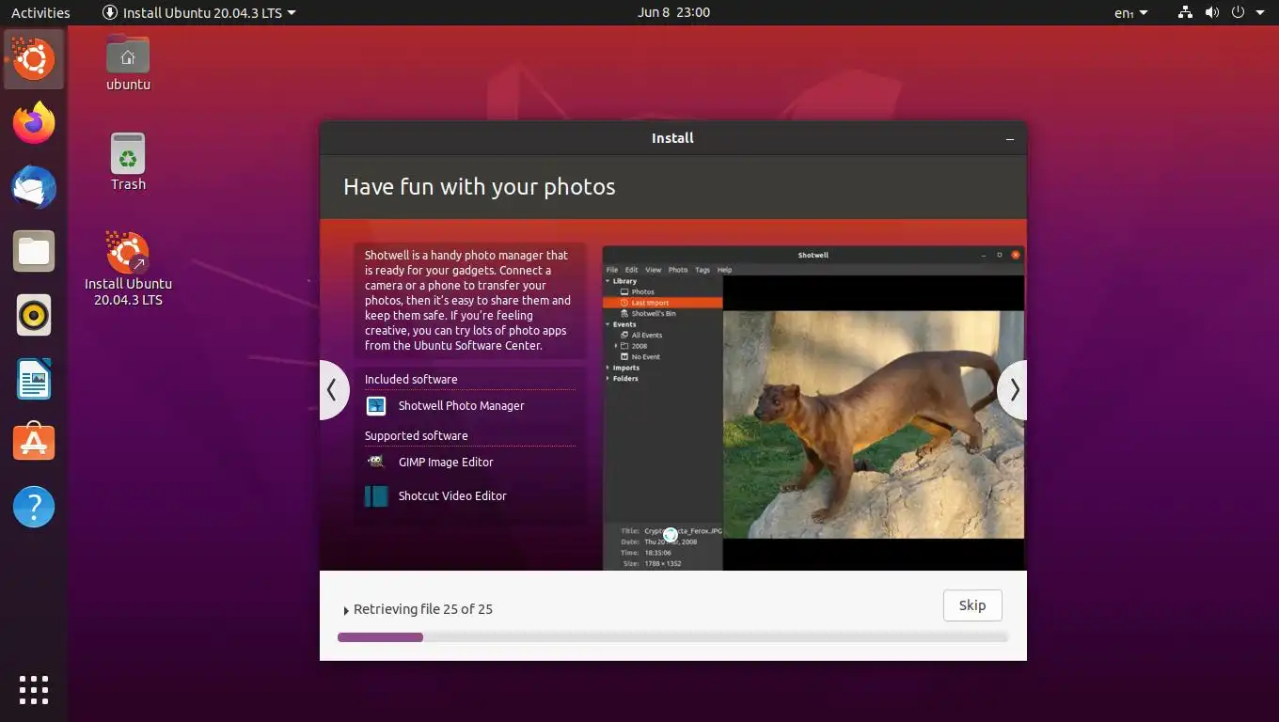Click the Included software heading
The height and width of the screenshot is (722, 1279).
pyautogui.click(x=411, y=380)
